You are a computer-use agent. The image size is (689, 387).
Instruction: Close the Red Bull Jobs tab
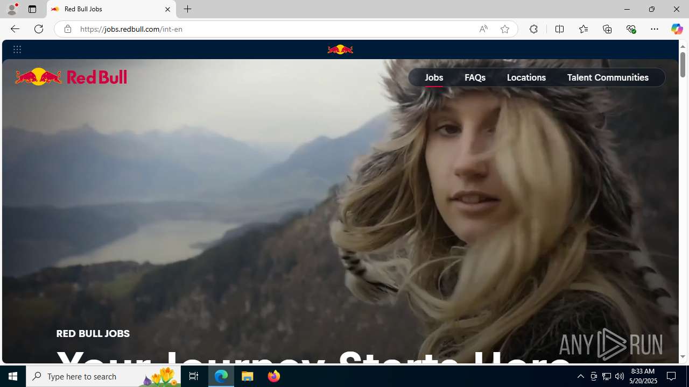coord(167,9)
